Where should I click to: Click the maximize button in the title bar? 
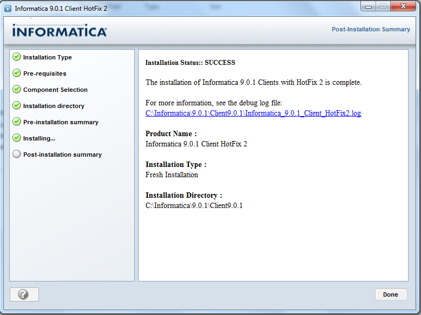[383, 6]
